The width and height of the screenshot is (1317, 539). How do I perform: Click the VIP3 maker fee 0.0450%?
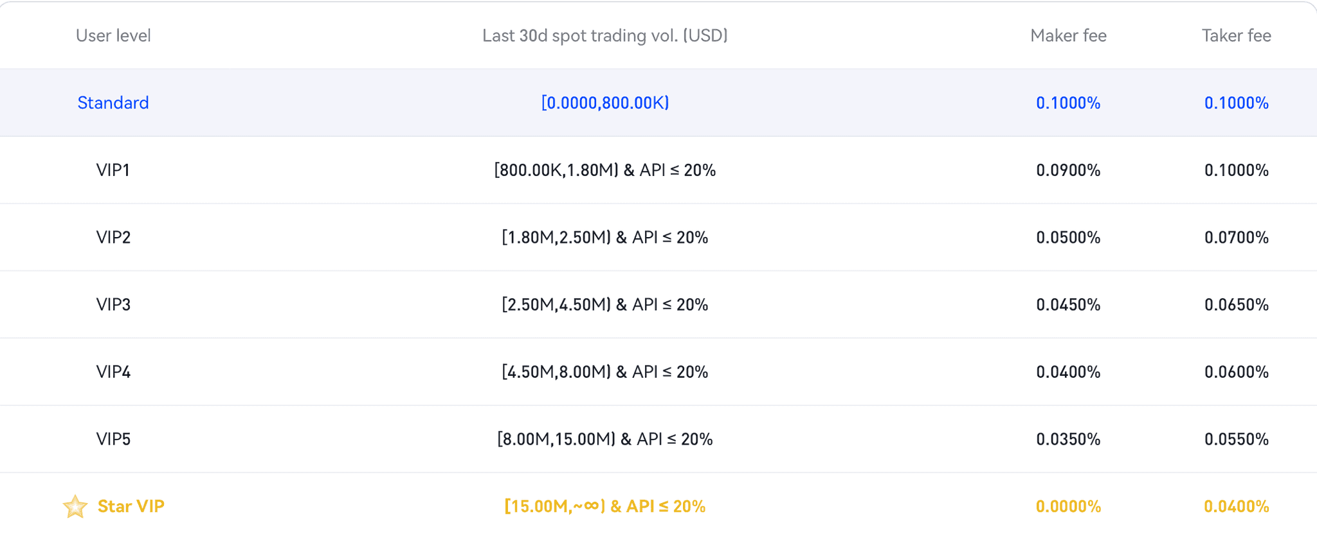click(1068, 305)
